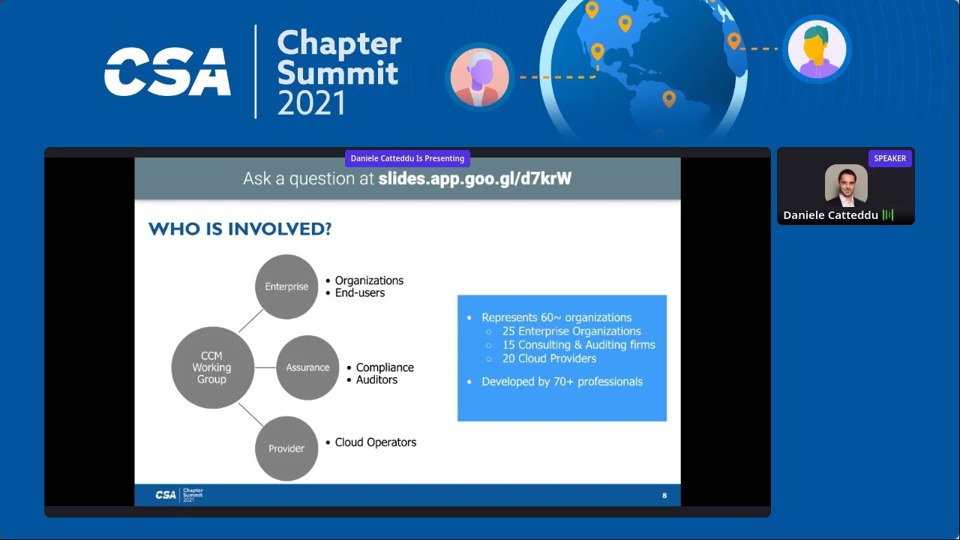Select the Assurance circle on the slide
This screenshot has width=960, height=540.
[x=307, y=367]
